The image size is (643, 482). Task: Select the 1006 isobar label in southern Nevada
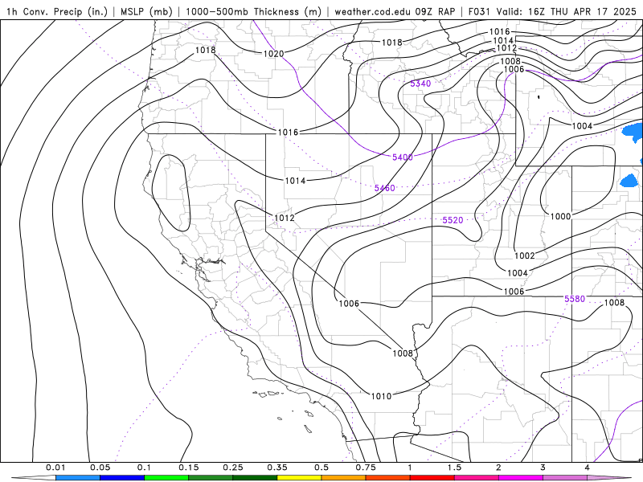click(349, 304)
